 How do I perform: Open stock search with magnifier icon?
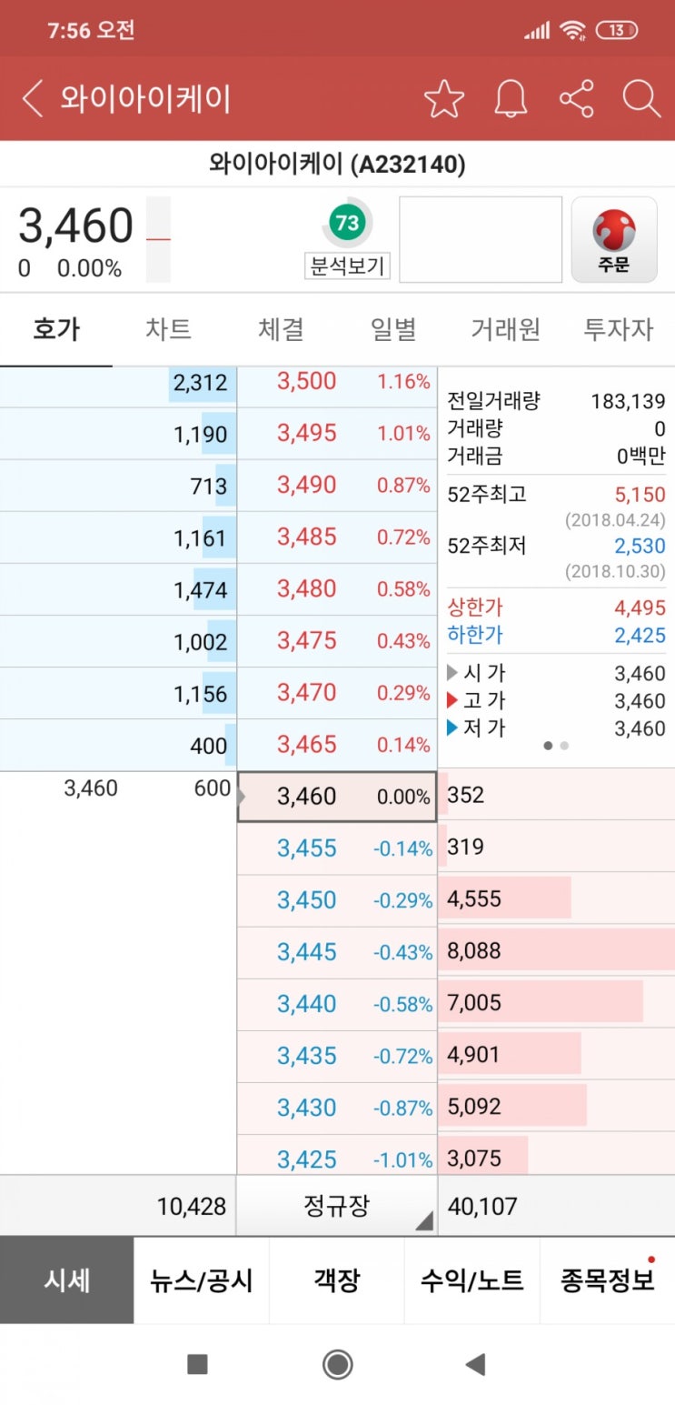642,97
